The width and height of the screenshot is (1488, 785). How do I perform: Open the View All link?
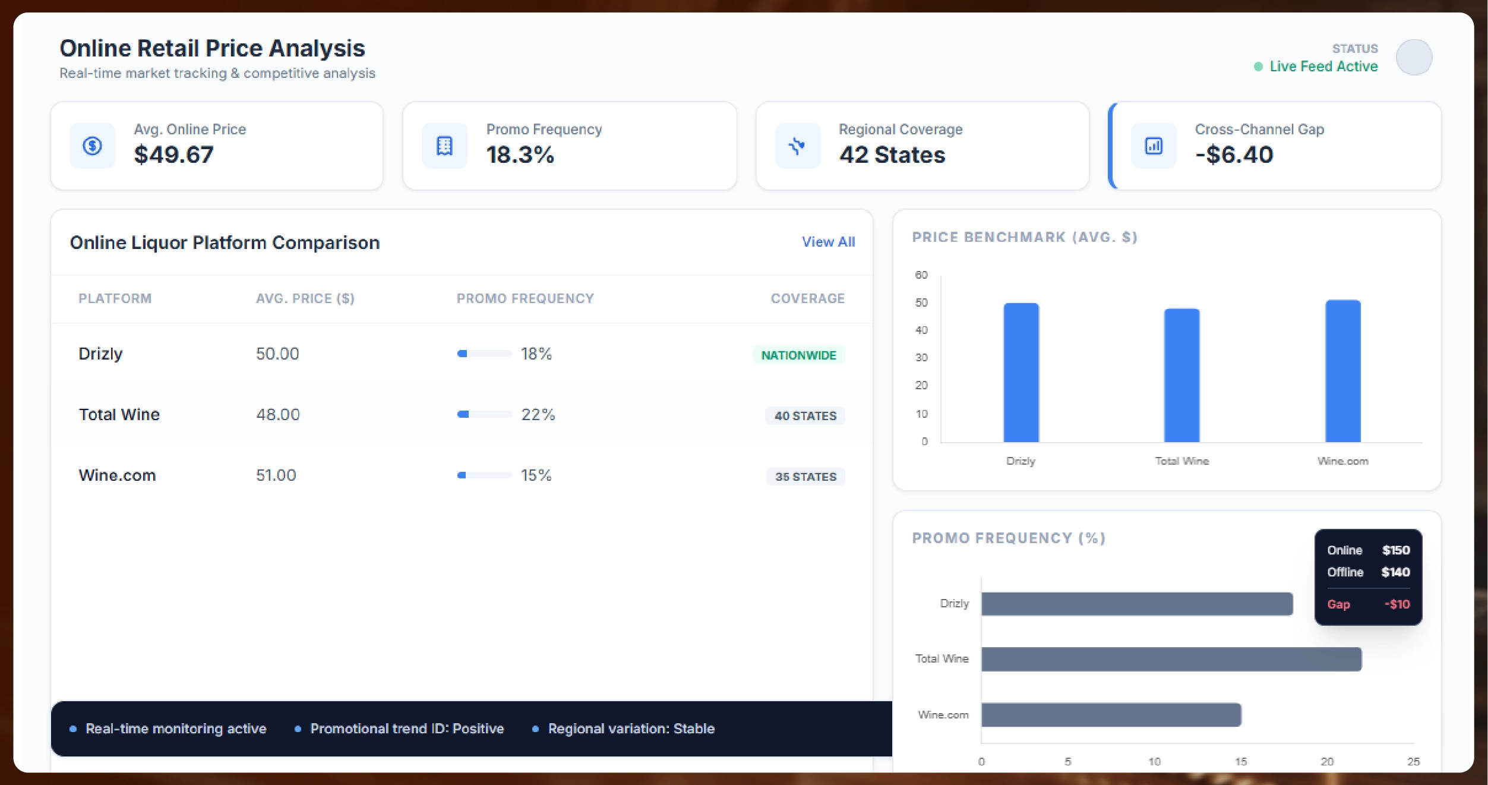[828, 242]
